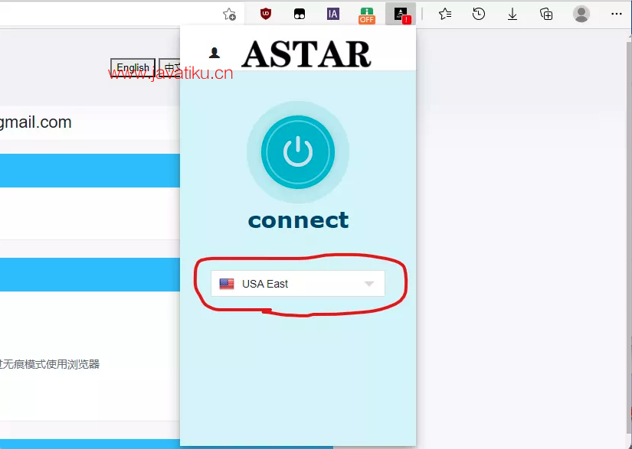Click the connect status text label
Image resolution: width=632 pixels, height=449 pixels.
tap(298, 220)
